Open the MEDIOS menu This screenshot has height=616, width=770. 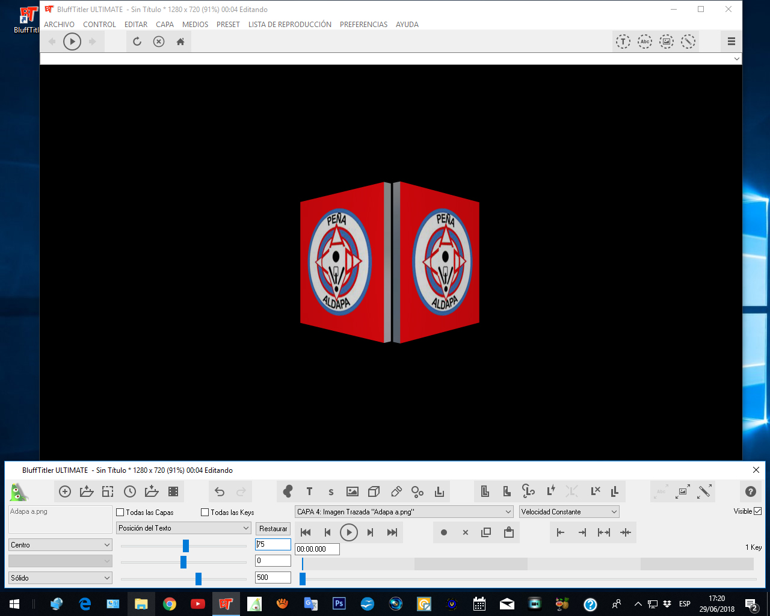click(x=195, y=25)
